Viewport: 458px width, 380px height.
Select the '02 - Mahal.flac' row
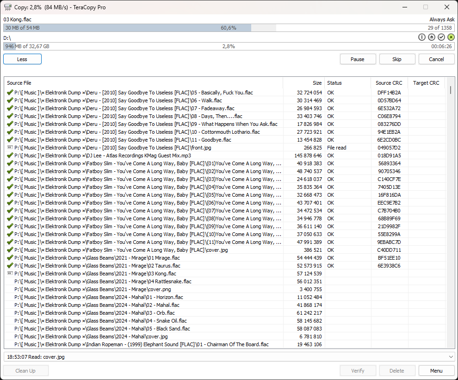[225, 305]
